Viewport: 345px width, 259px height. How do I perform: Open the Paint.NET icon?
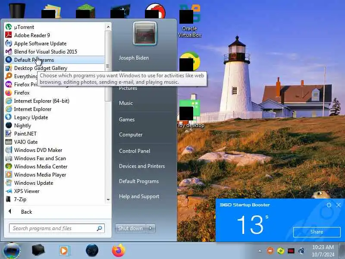coord(9,133)
